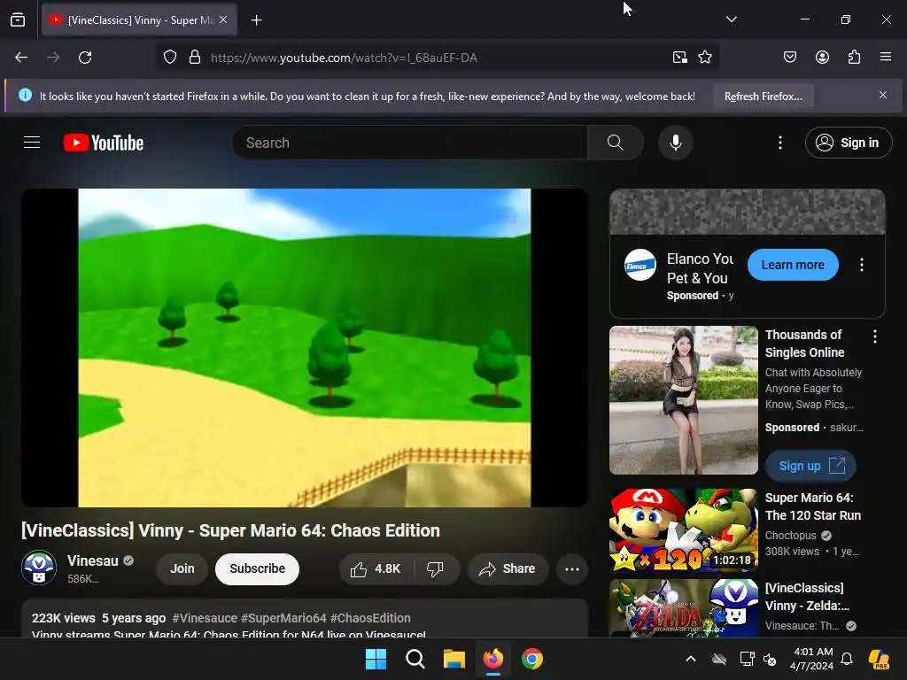Show hidden system tray icons

point(691,659)
